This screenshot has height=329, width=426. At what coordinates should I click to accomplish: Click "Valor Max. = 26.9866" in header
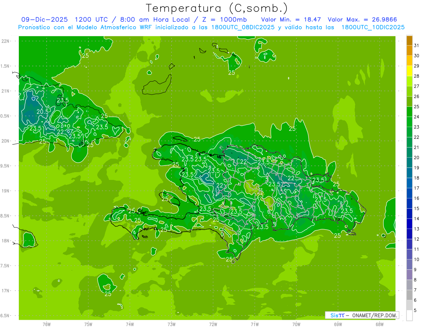(x=362, y=20)
